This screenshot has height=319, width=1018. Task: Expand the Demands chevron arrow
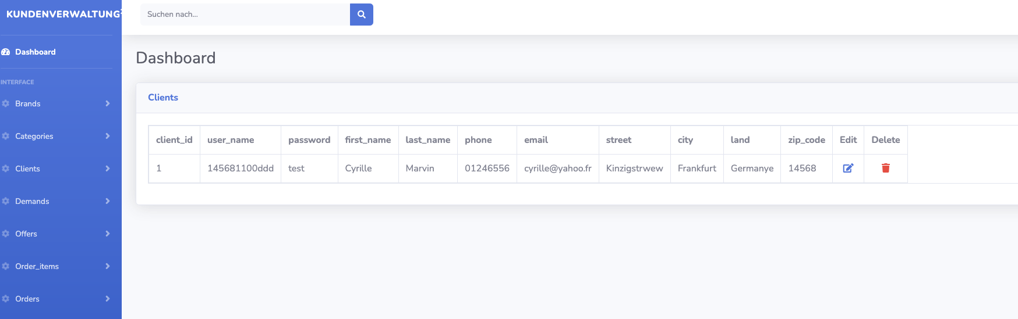click(108, 201)
